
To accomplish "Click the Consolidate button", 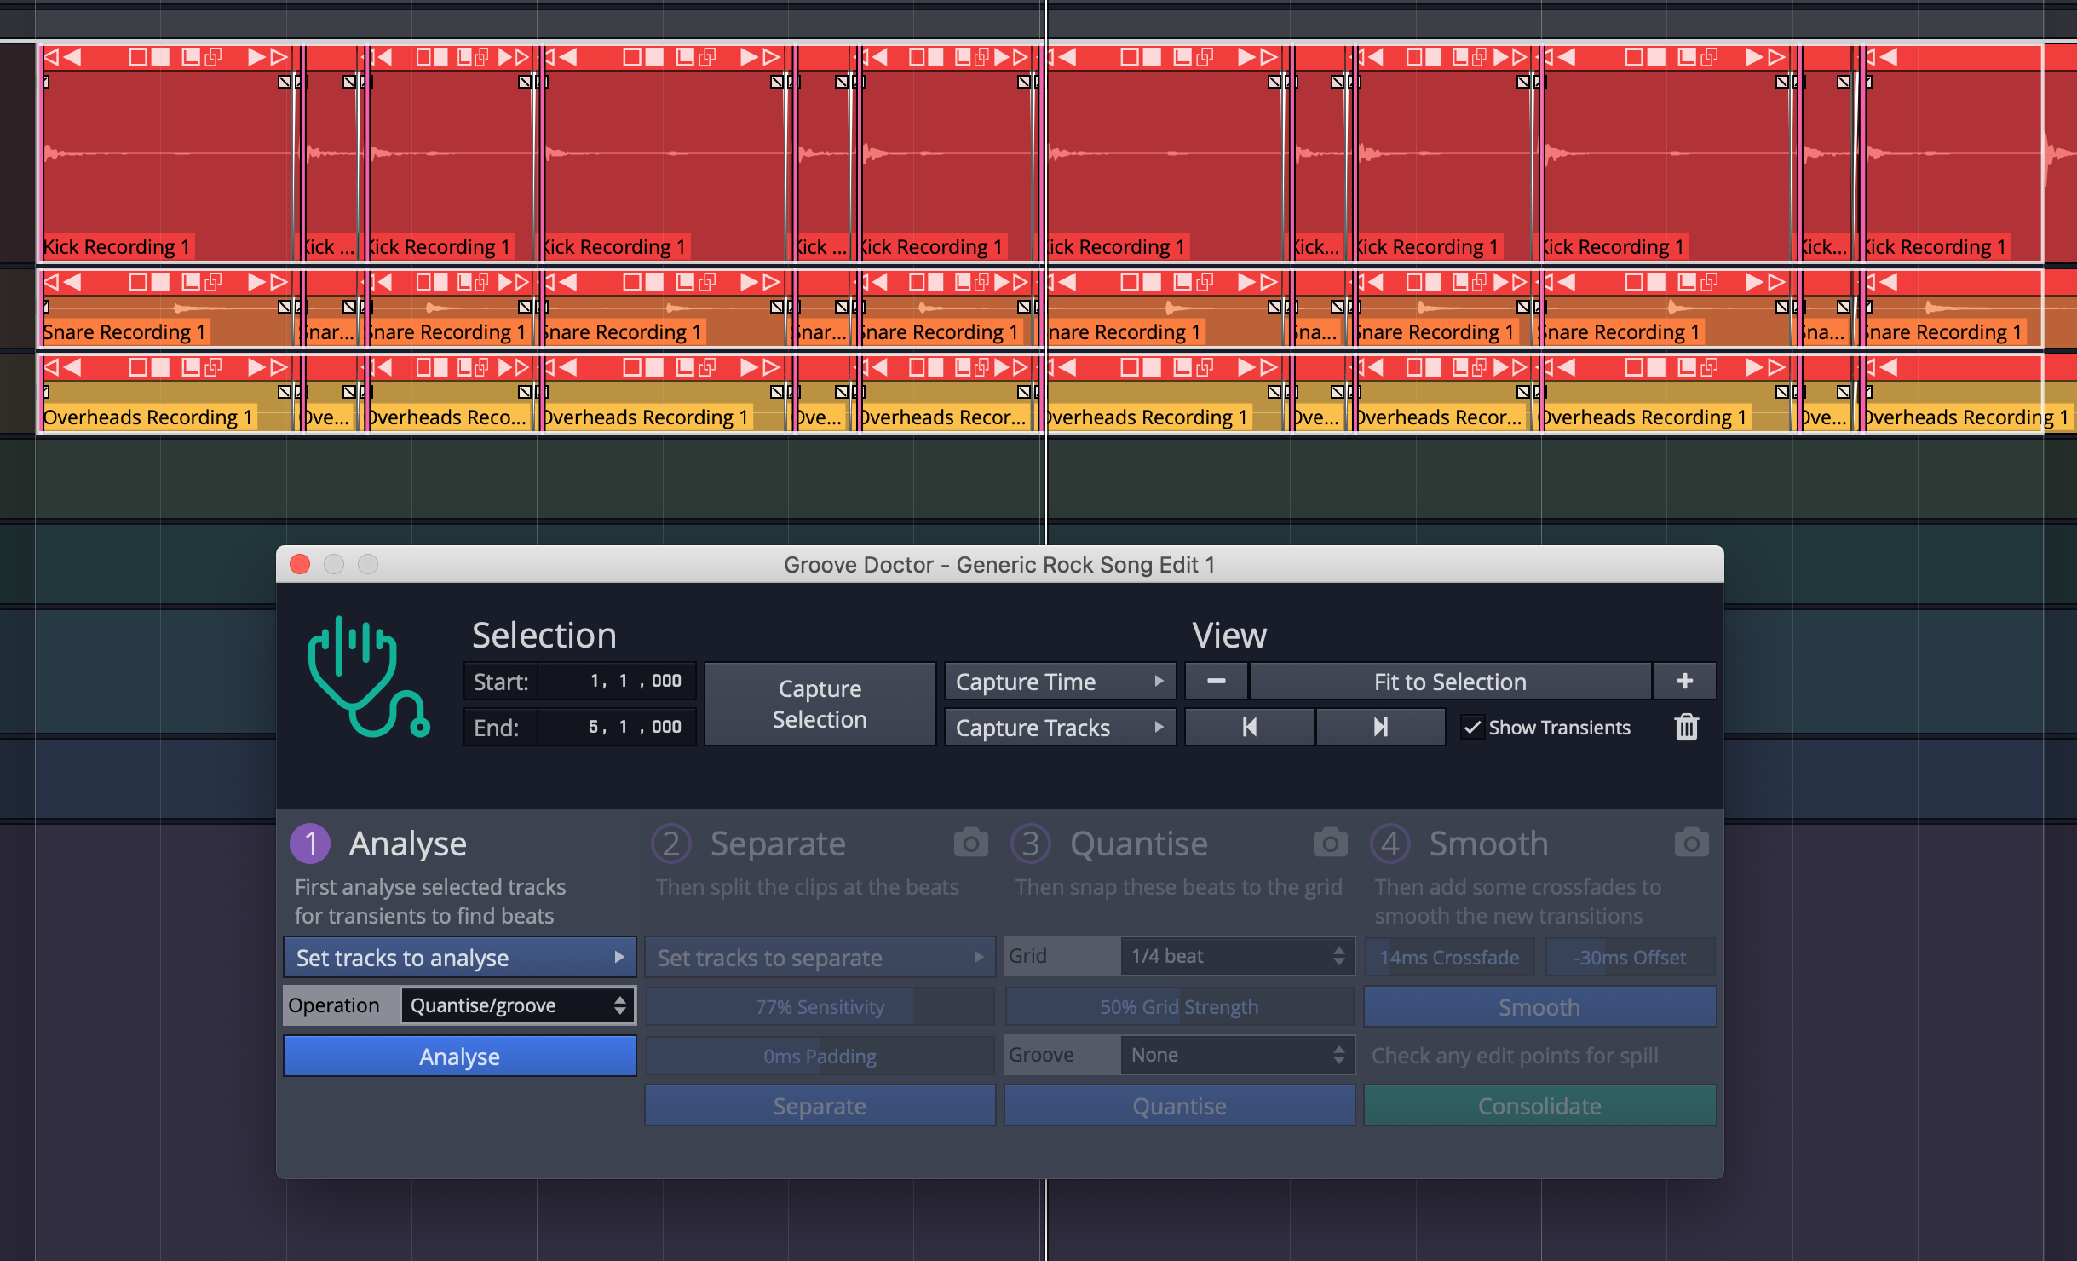I will 1539,1105.
